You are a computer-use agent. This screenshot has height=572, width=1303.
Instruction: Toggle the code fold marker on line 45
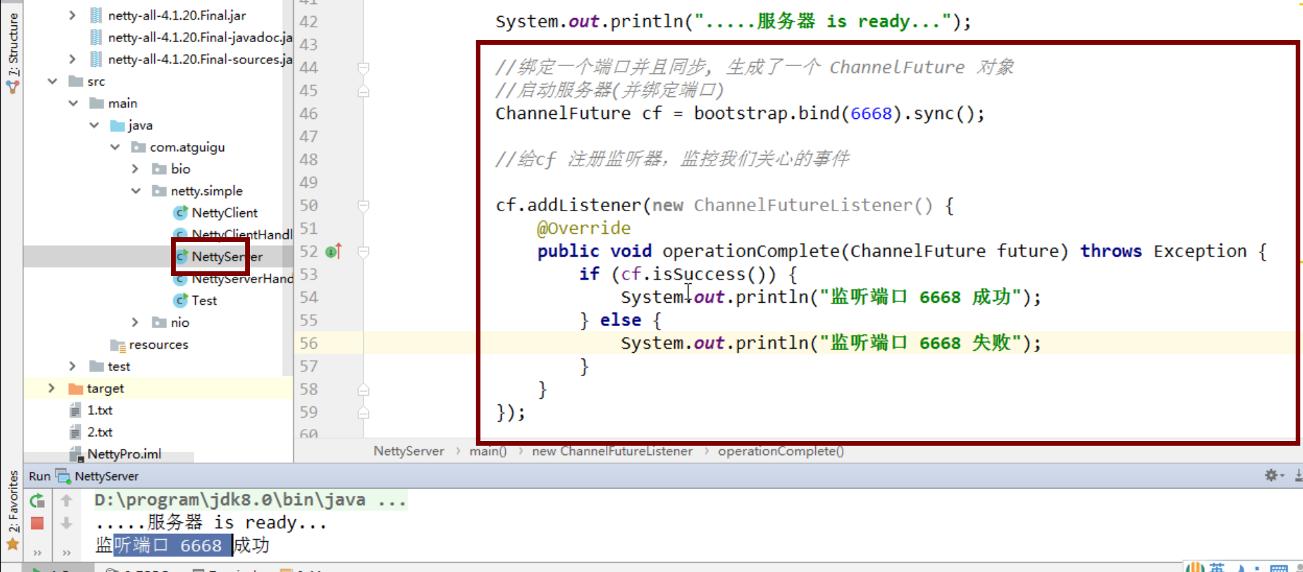[364, 91]
